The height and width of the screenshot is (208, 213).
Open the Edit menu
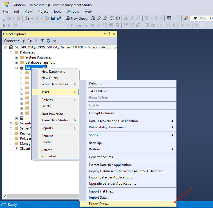coord(16,12)
